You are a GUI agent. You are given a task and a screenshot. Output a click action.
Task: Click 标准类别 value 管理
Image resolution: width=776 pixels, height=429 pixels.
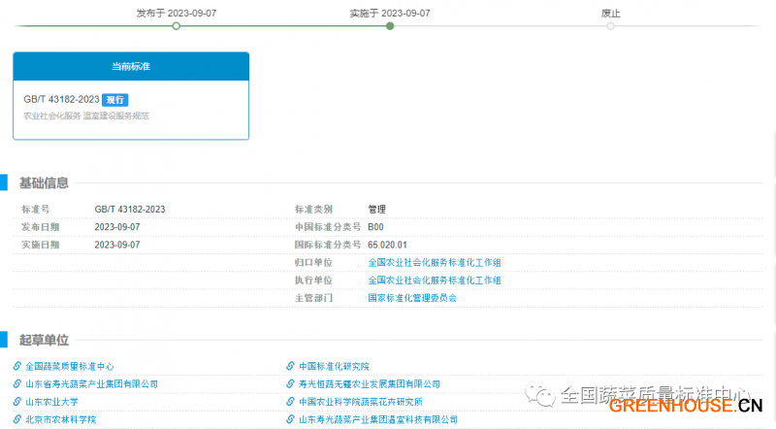pyautogui.click(x=376, y=210)
